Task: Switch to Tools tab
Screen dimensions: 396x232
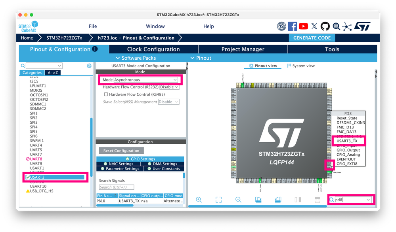Action: [x=332, y=49]
